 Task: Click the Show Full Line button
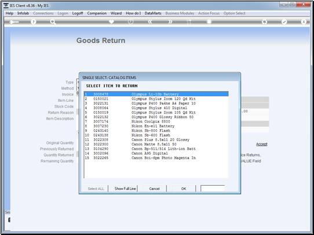point(125,189)
